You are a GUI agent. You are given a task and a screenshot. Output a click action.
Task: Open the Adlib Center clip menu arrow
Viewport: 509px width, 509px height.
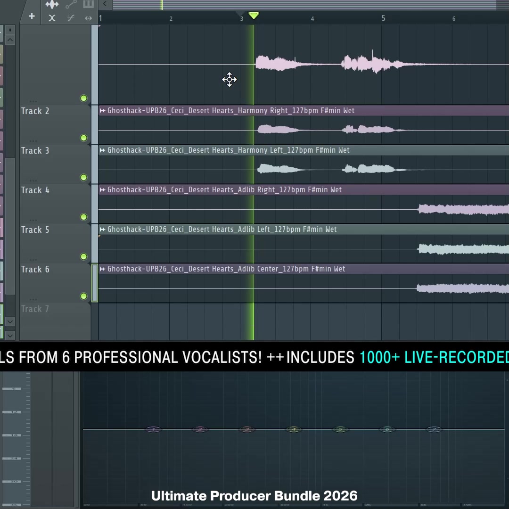click(x=102, y=269)
